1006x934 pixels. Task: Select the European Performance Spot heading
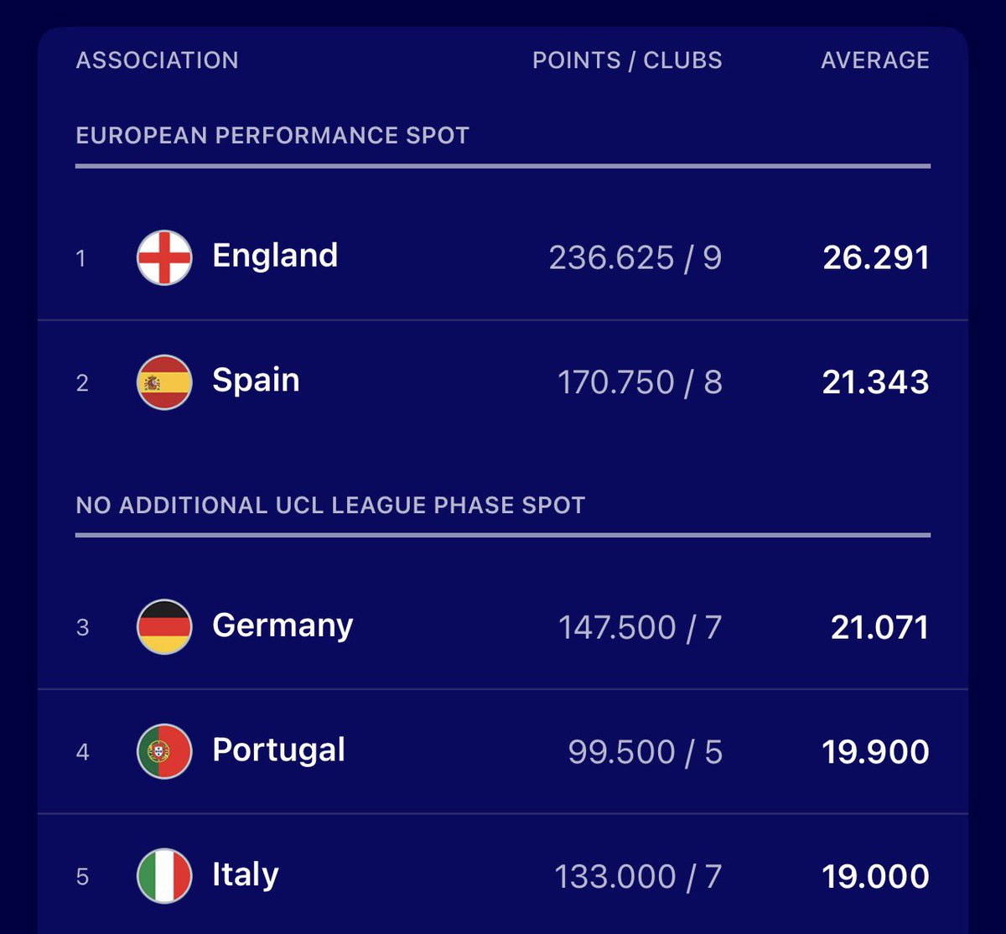pos(272,136)
